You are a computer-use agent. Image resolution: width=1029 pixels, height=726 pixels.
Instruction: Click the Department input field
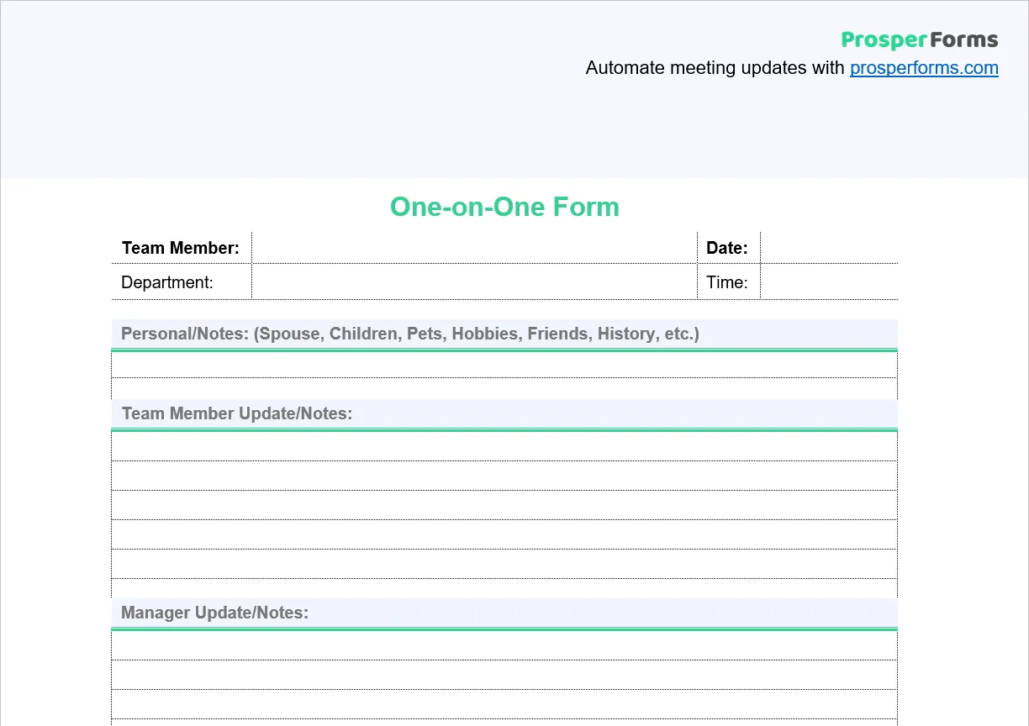(474, 281)
